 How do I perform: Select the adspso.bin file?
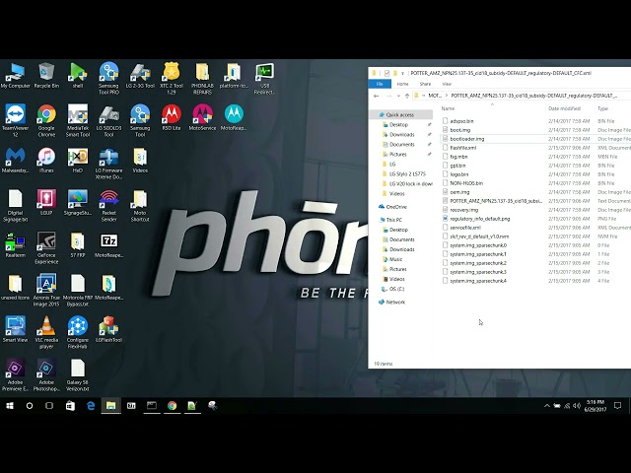(461, 121)
